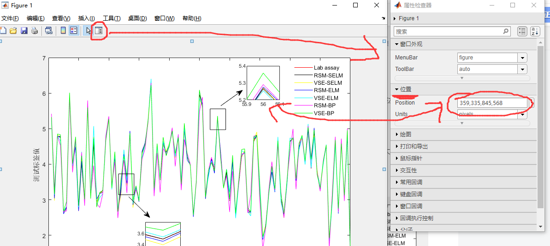Click the Insert Colorbar icon
The image size is (550, 246).
tap(63, 31)
